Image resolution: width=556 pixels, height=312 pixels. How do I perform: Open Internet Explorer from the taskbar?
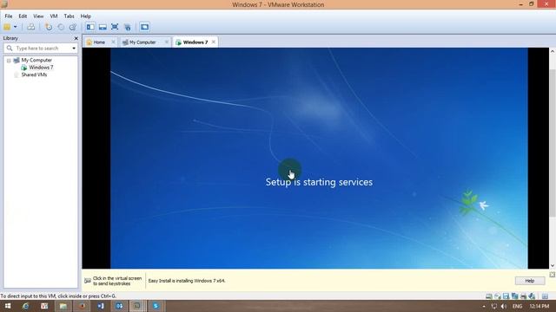pyautogui.click(x=25, y=306)
